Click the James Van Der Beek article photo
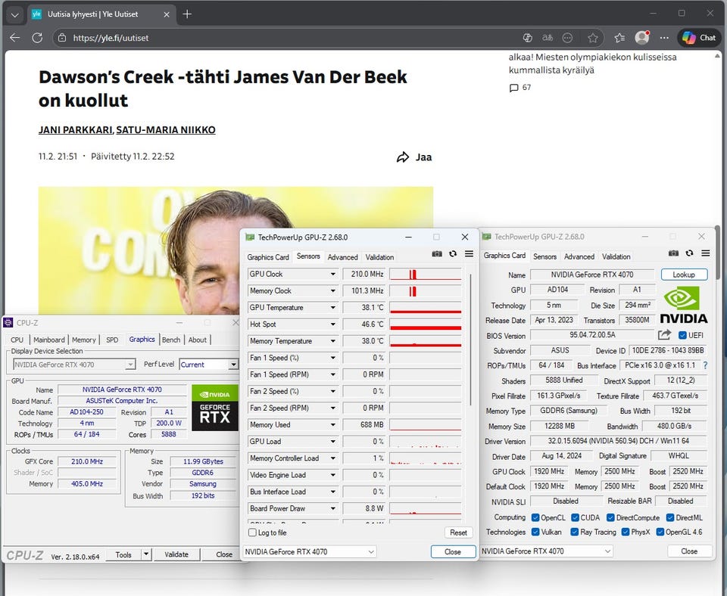727x596 pixels. click(236, 250)
